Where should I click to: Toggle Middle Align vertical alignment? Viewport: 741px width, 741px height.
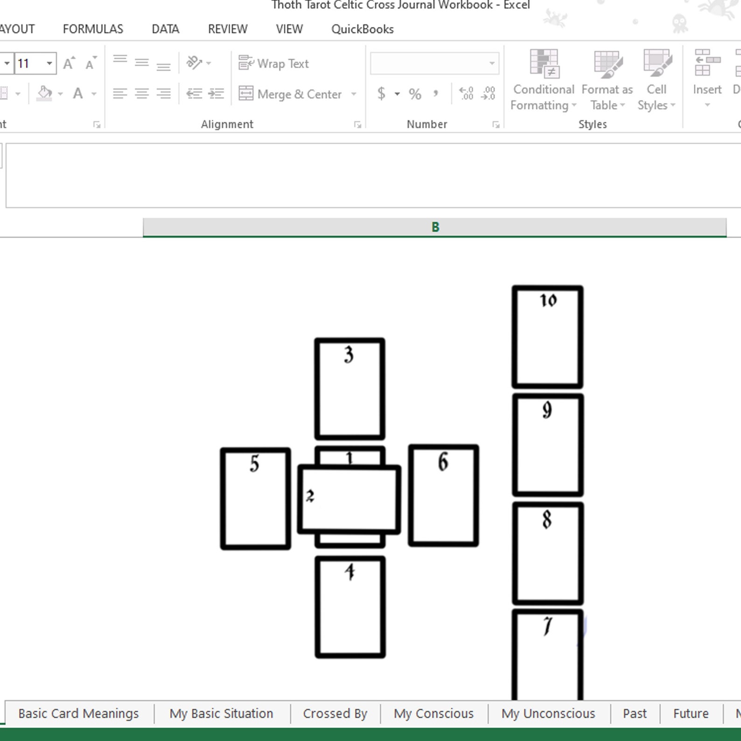141,63
